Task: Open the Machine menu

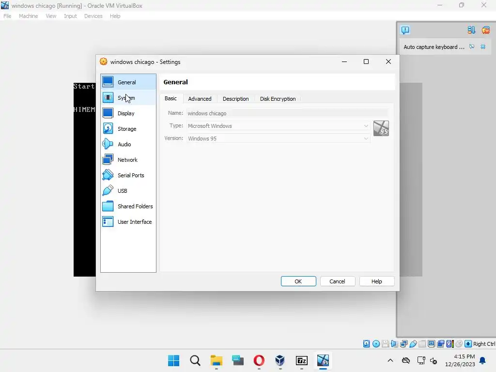Action: (29, 16)
